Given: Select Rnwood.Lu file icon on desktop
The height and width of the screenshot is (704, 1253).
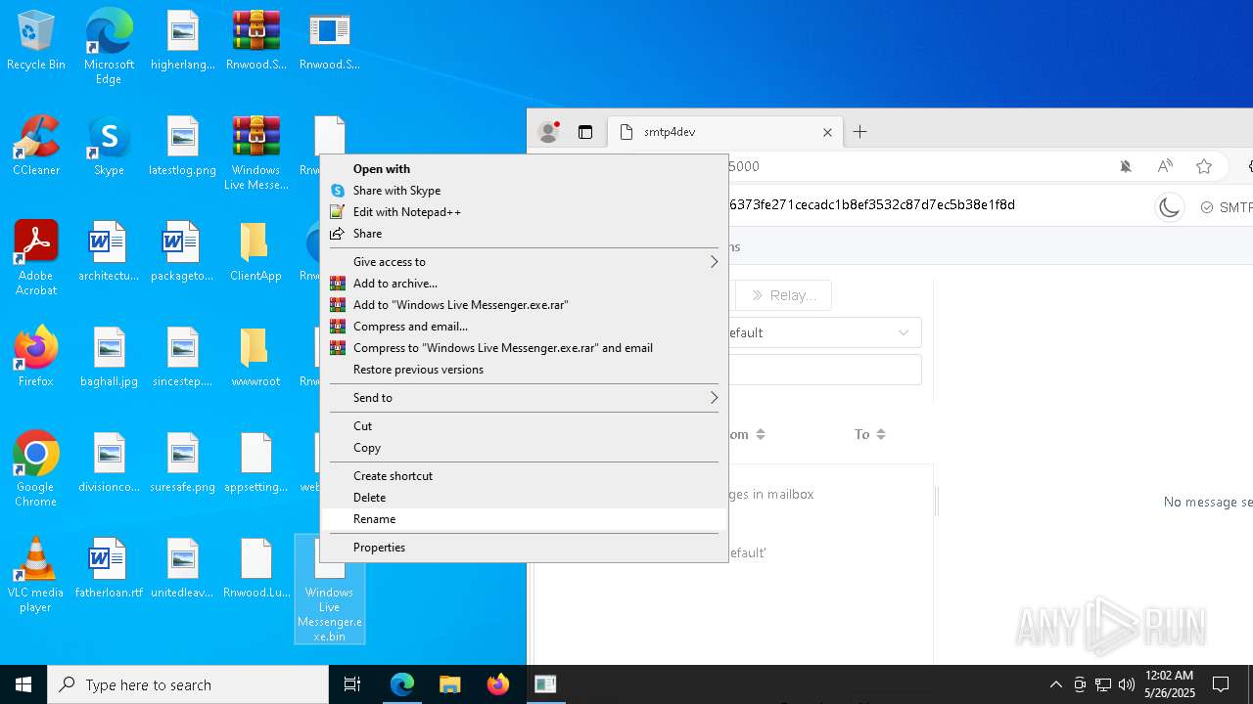Looking at the screenshot, I should click(256, 569).
